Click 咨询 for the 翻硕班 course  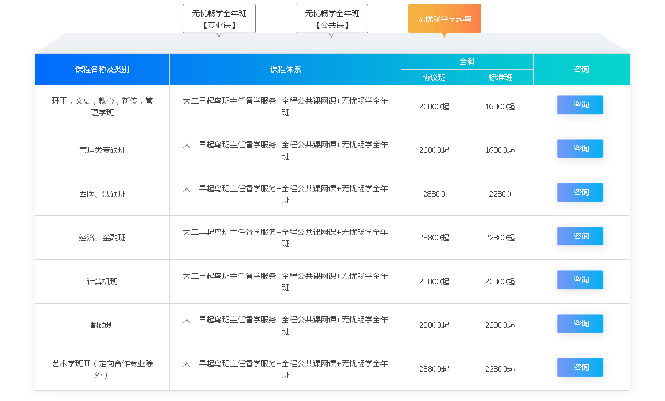pos(580,323)
